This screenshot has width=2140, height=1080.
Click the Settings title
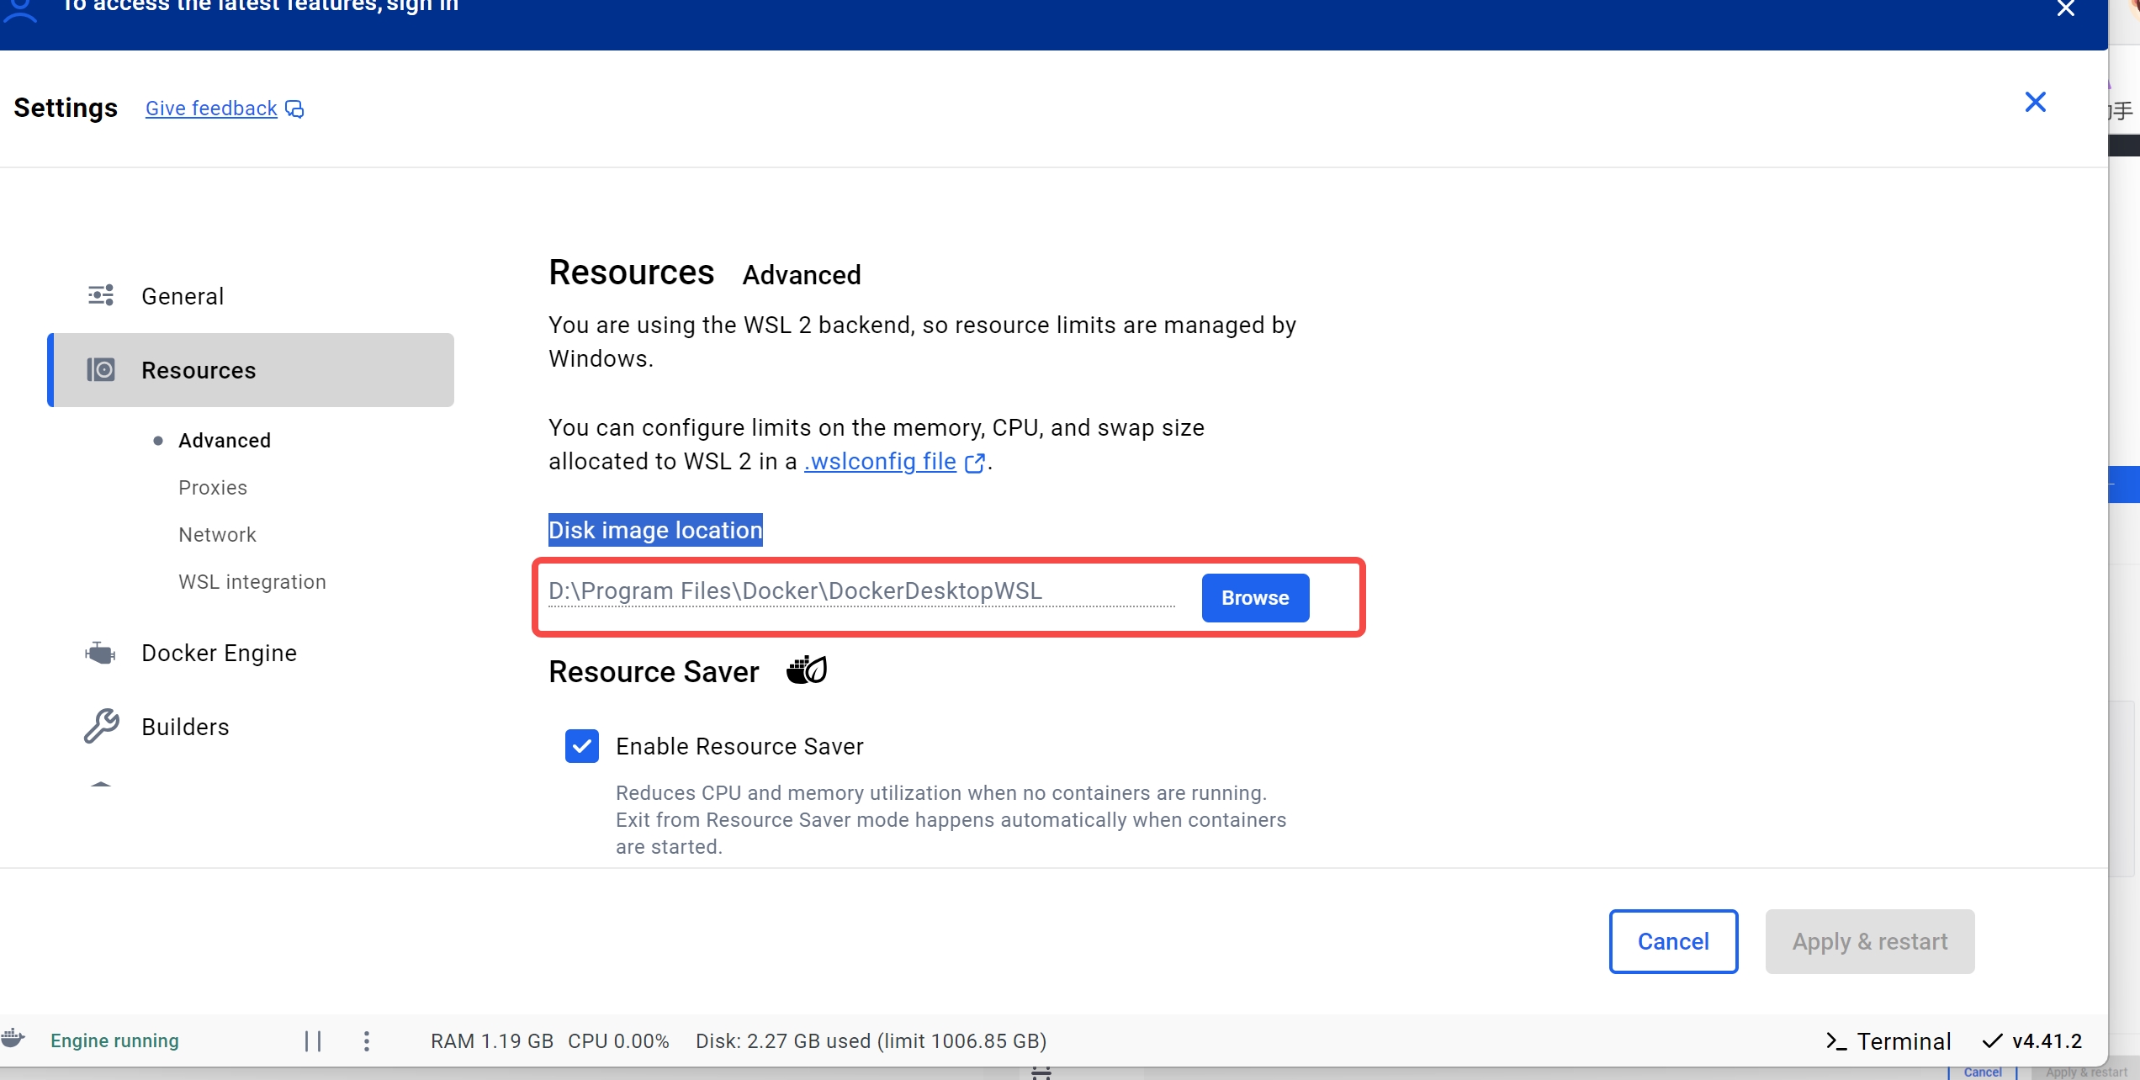point(66,108)
